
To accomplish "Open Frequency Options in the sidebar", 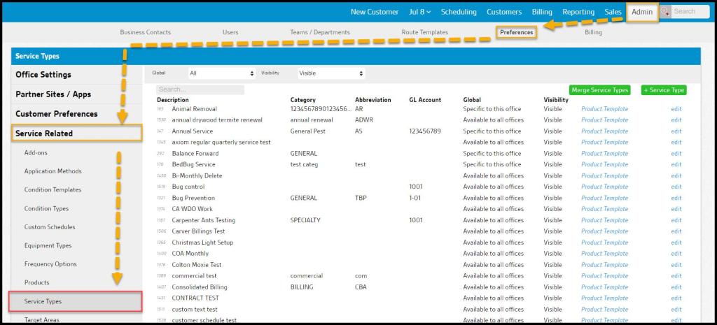I will (50, 264).
